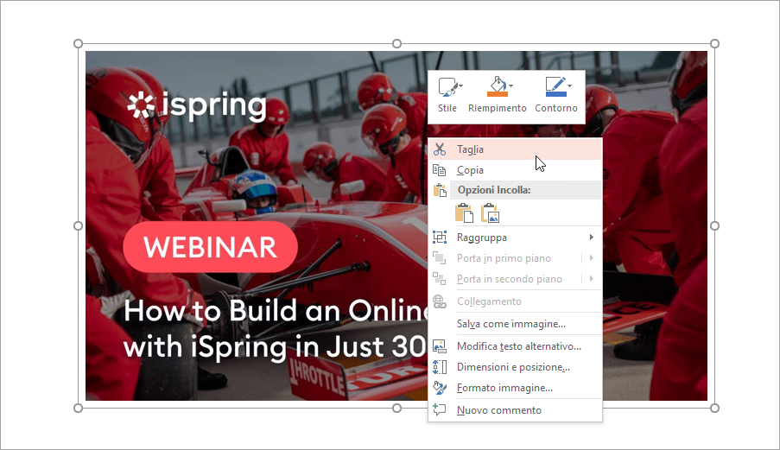Choose Salva come immagine...
Viewport: 780px width, 450px height.
click(511, 324)
